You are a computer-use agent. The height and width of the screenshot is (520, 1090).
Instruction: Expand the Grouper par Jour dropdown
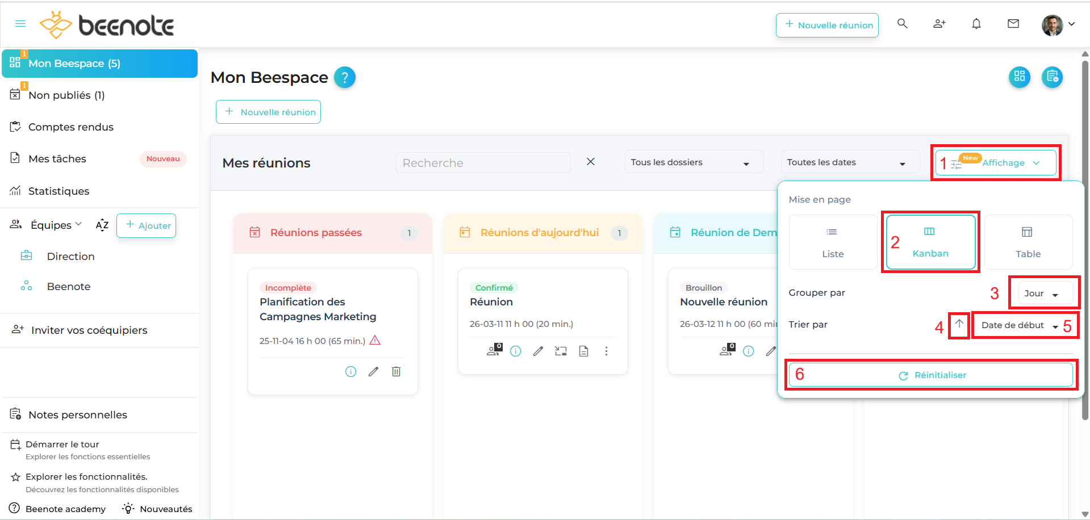1041,293
